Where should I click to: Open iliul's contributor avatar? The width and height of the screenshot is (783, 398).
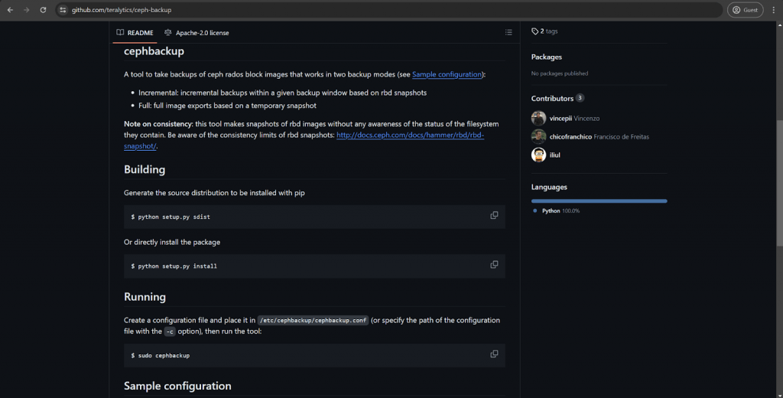538,155
